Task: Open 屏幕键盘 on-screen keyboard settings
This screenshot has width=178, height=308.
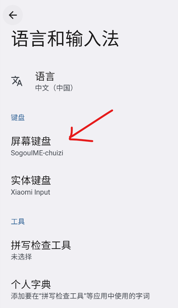Action: [89, 146]
